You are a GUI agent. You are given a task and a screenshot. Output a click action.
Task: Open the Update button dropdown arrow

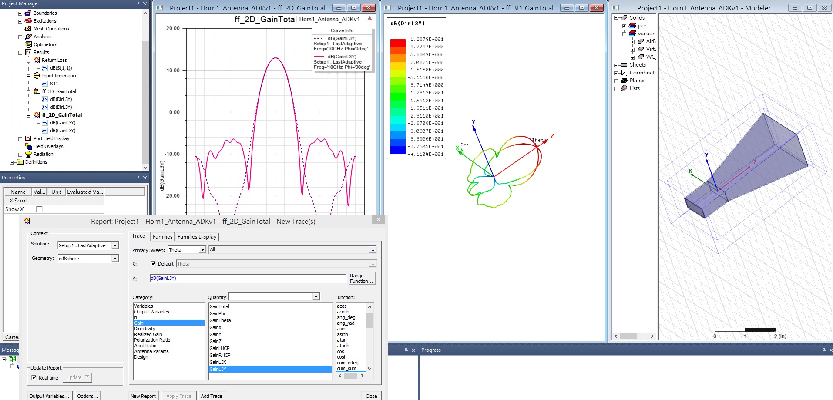[87, 377]
